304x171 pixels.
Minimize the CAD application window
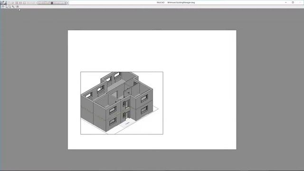(286, 2)
